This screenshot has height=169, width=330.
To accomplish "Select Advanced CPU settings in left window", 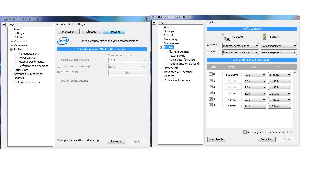I will coord(28,74).
